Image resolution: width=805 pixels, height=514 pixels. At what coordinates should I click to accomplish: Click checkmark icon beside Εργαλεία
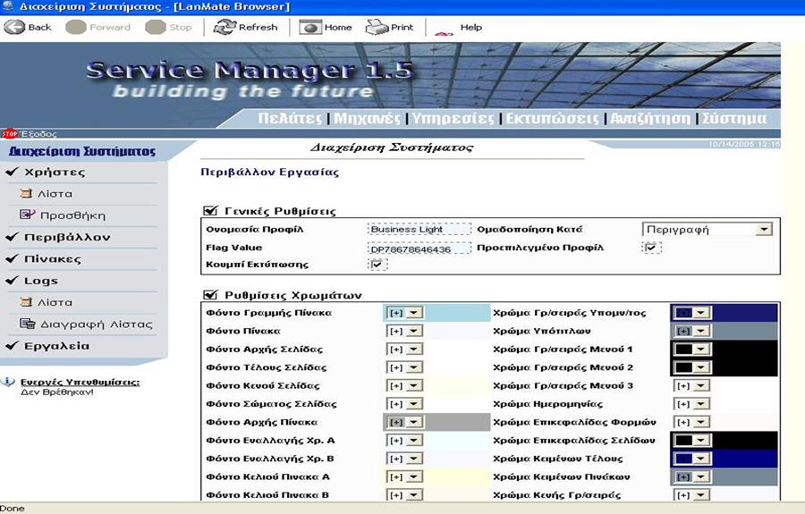coord(12,346)
